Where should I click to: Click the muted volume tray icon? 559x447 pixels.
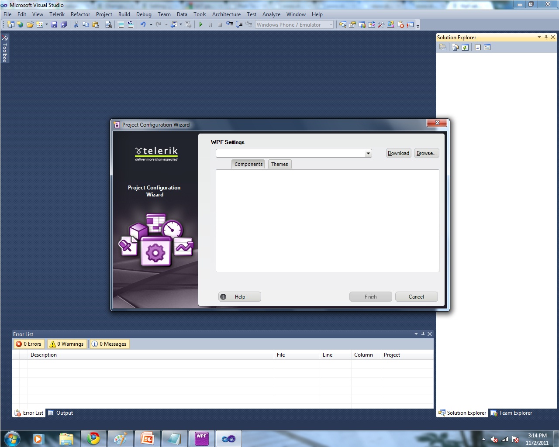[494, 440]
